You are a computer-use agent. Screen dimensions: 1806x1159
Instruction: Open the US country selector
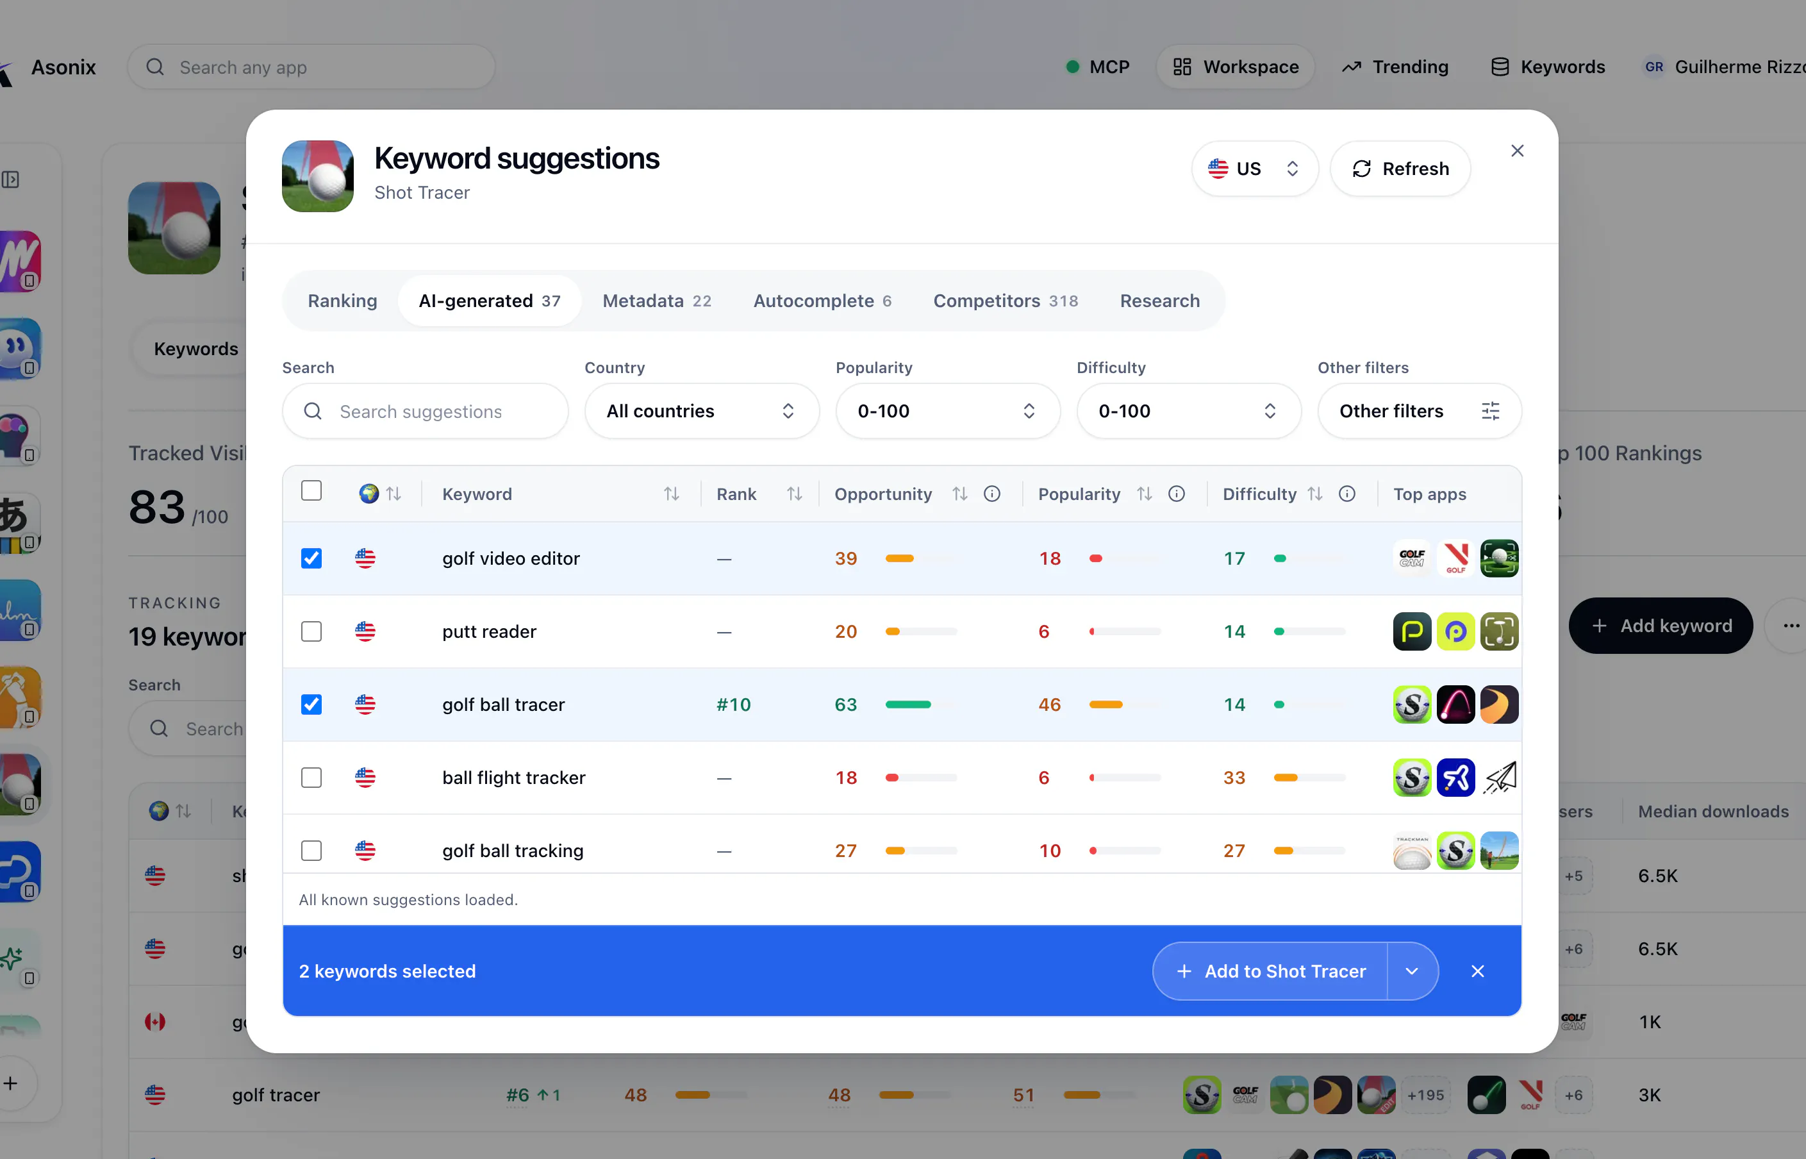[x=1255, y=169]
